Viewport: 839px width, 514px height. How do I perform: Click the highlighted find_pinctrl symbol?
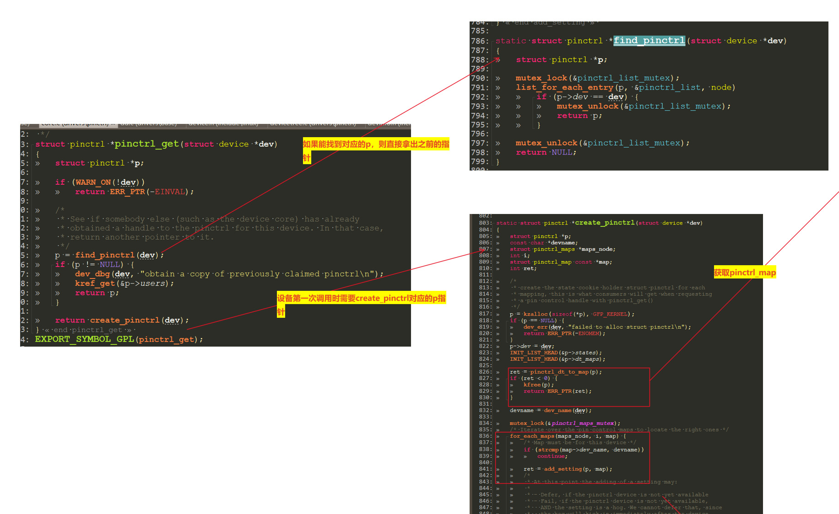point(649,41)
